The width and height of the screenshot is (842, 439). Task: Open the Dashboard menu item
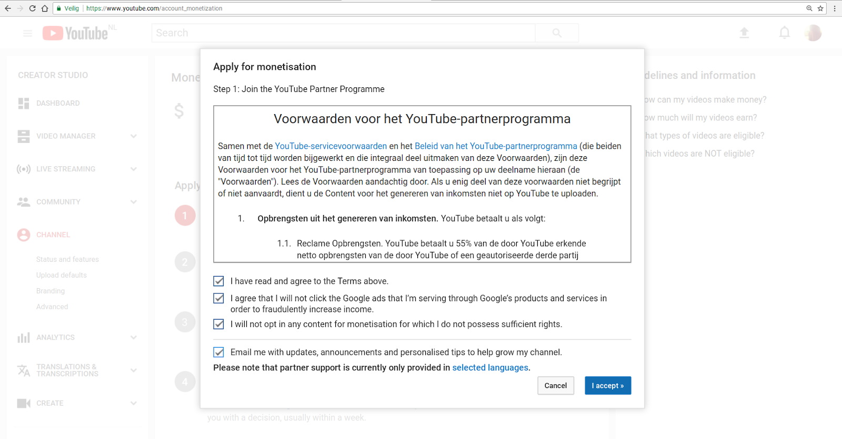tap(58, 104)
